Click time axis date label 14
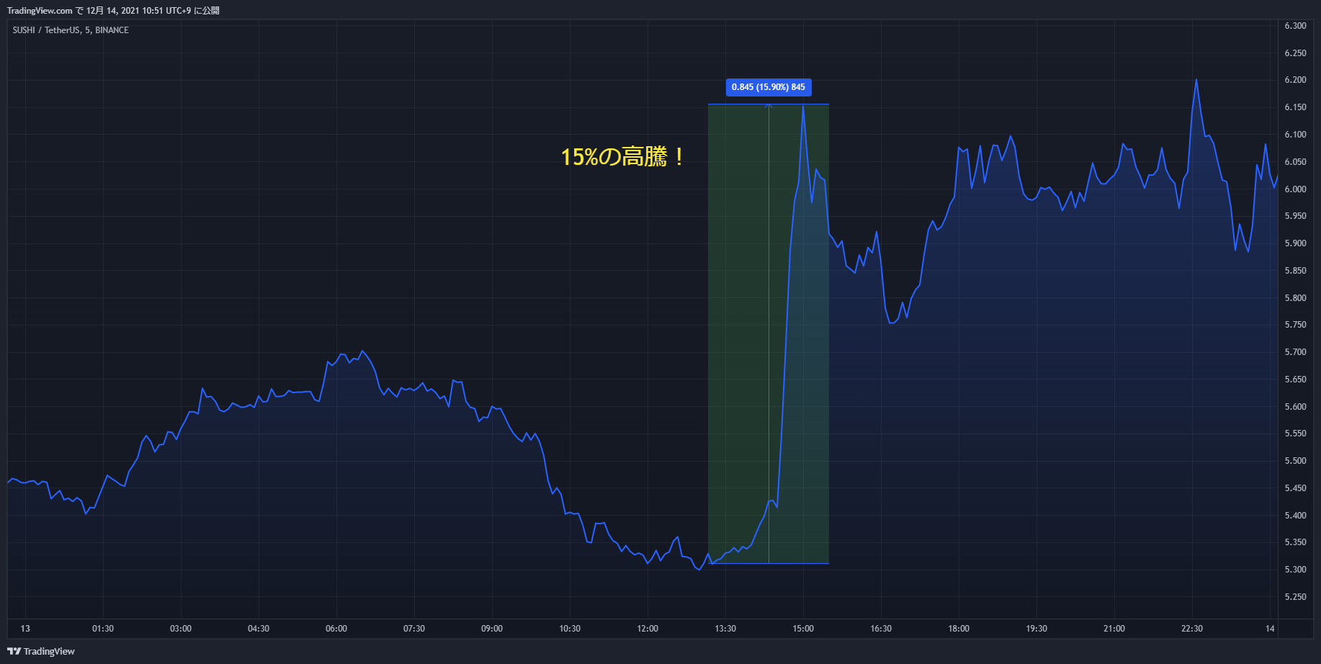The image size is (1321, 664). coord(1270,629)
